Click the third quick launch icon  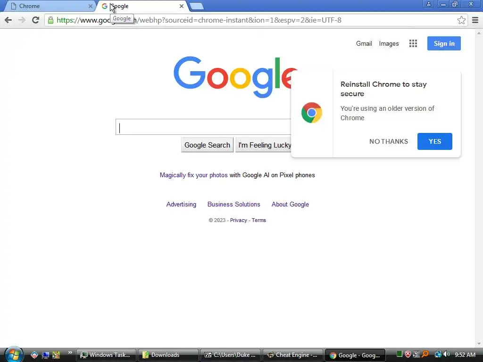tap(56, 355)
